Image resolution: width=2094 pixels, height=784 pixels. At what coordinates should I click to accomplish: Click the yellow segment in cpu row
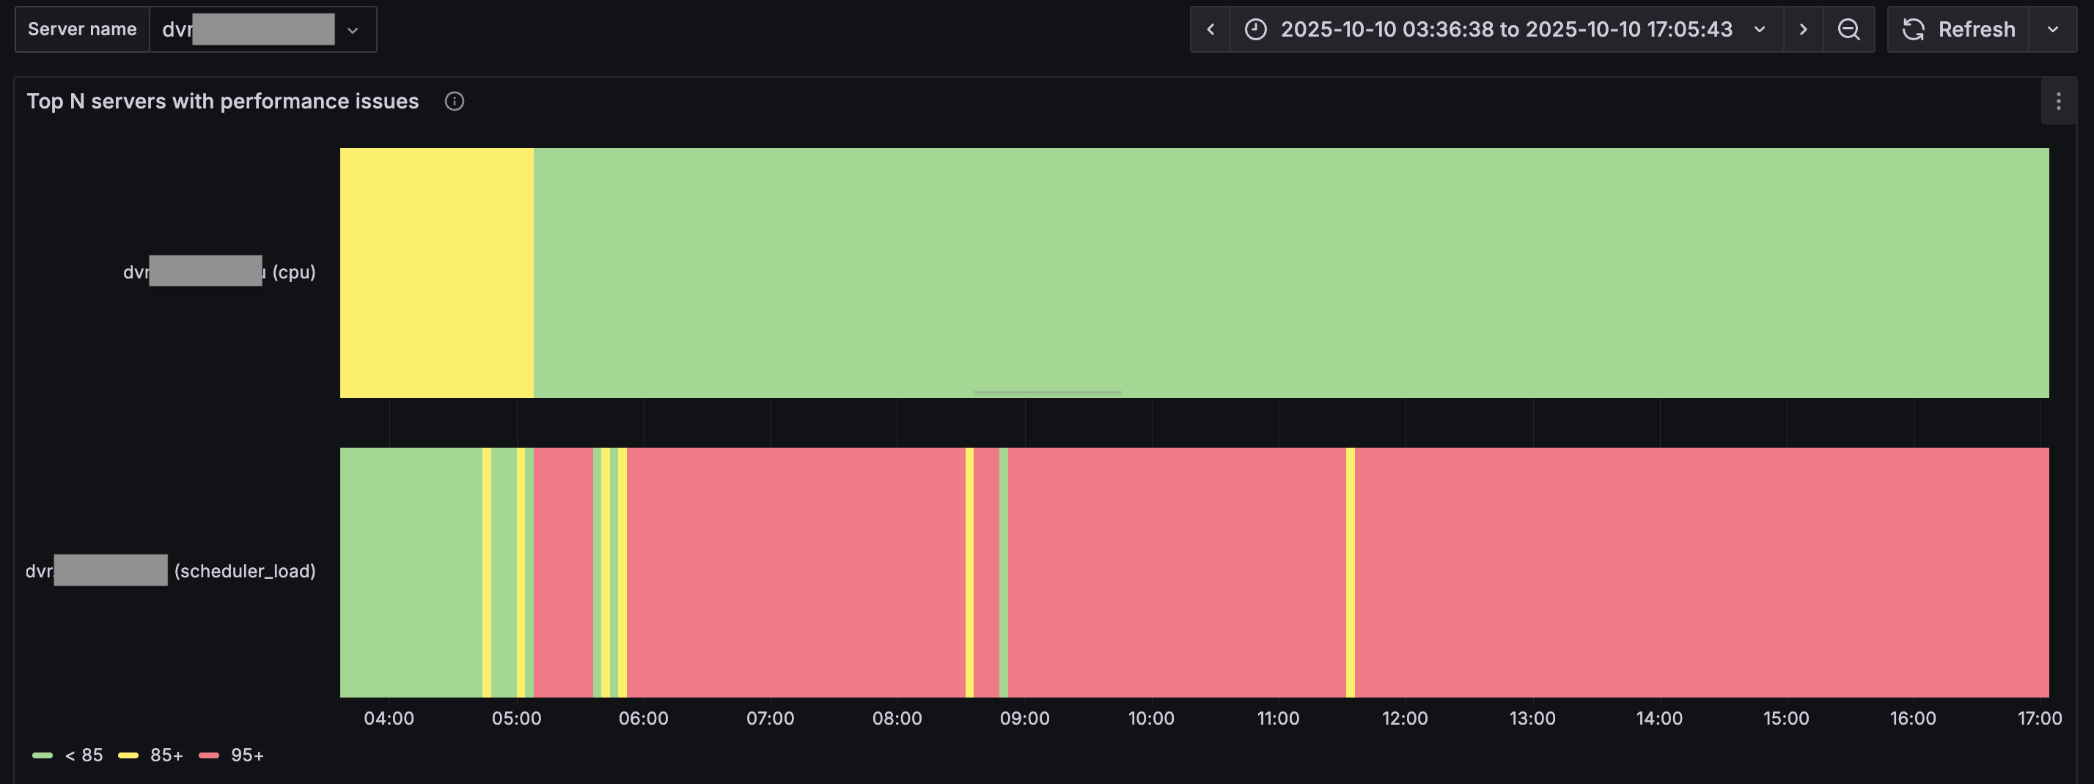pyautogui.click(x=436, y=272)
